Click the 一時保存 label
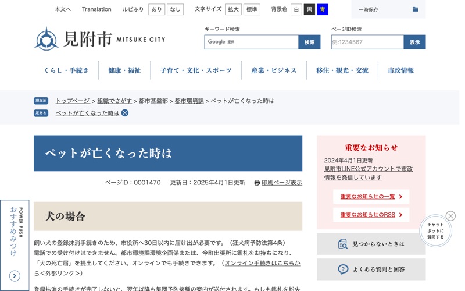The width and height of the screenshot is (465, 291). [x=369, y=9]
